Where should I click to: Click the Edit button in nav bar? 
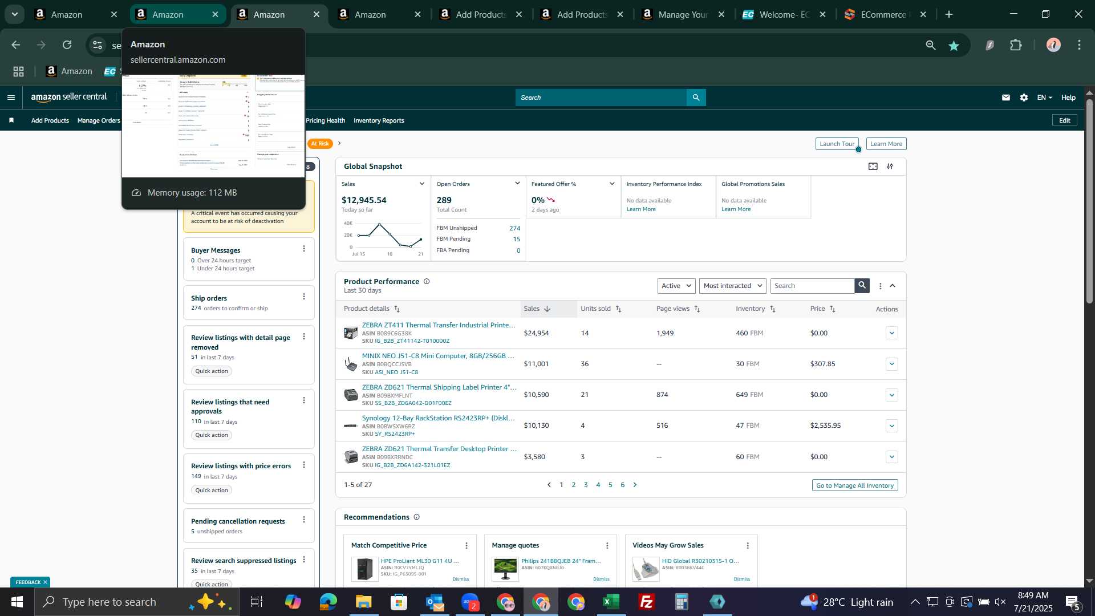[1065, 120]
